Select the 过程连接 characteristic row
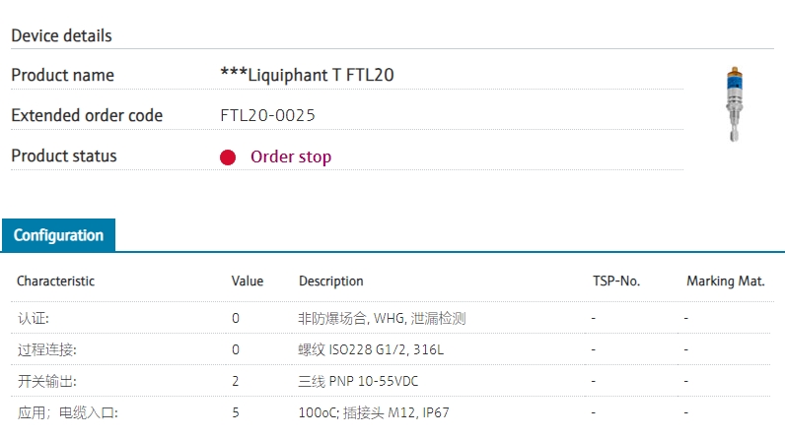Image resolution: width=785 pixels, height=438 pixels. coord(46,350)
